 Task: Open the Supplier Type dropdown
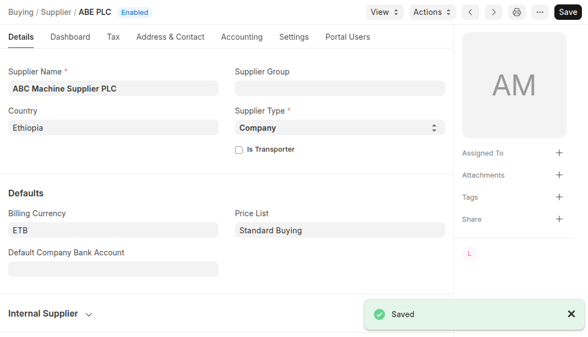tap(339, 128)
